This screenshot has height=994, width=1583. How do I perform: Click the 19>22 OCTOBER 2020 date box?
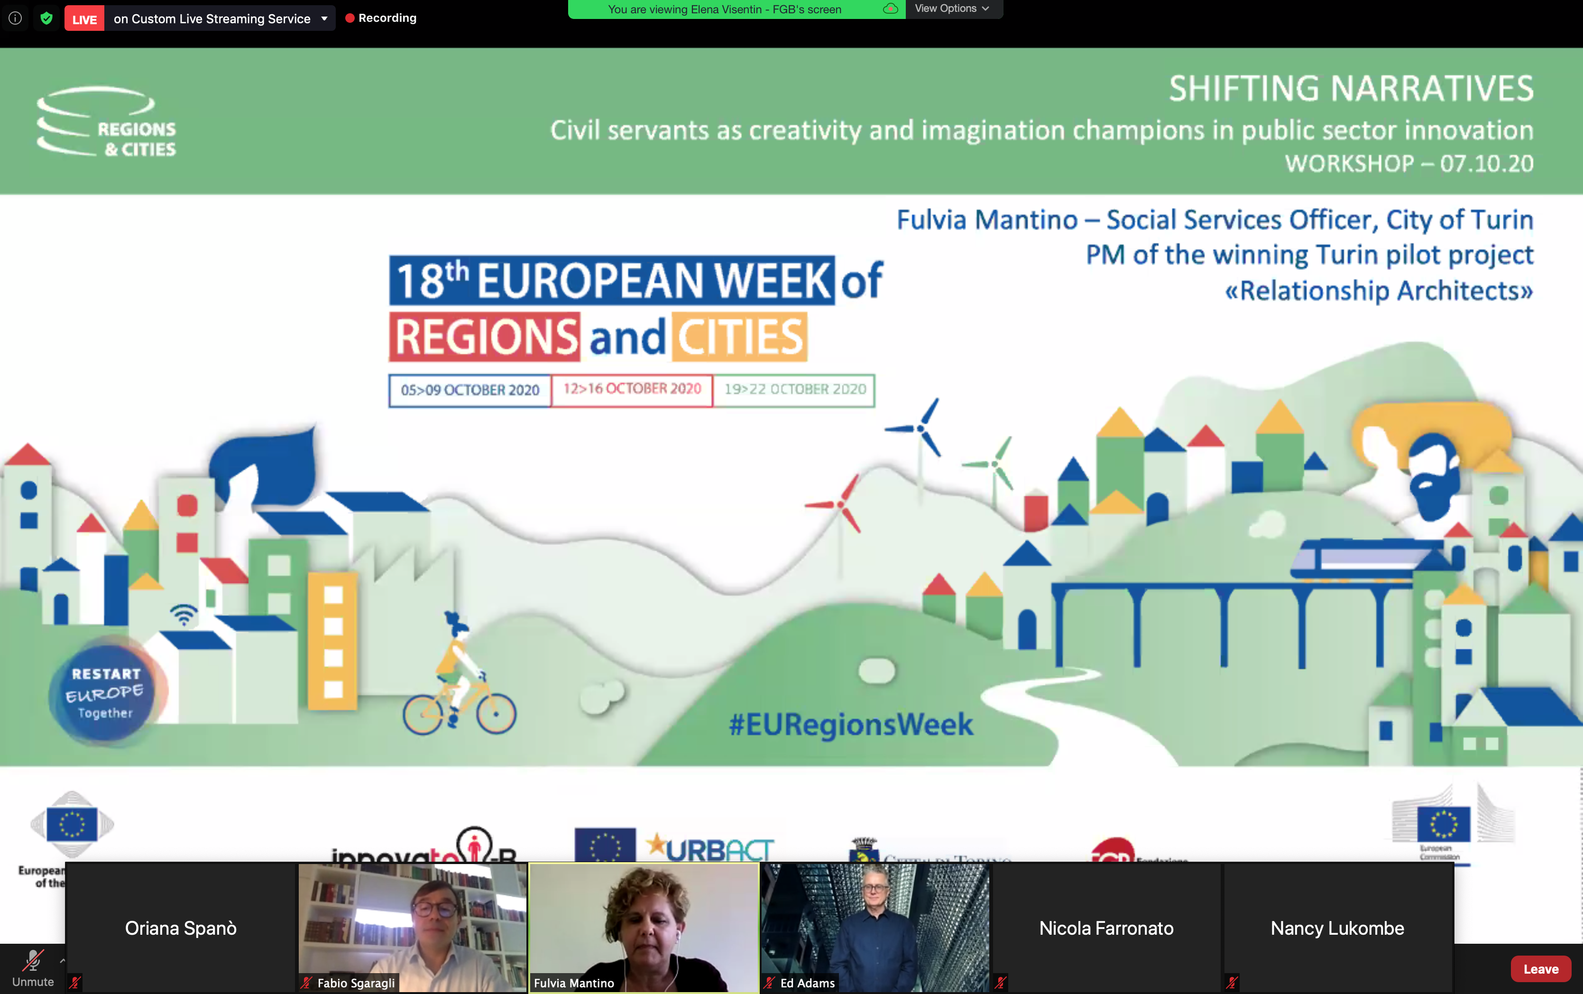[795, 389]
